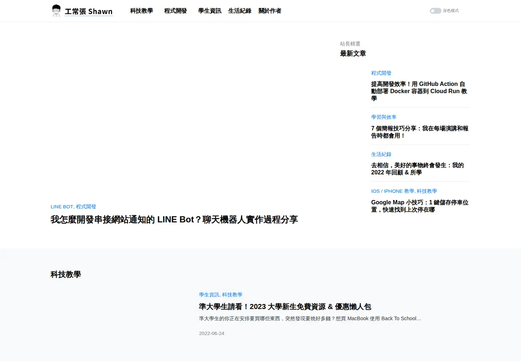Click the 2022-06-24 post date

tap(212, 334)
